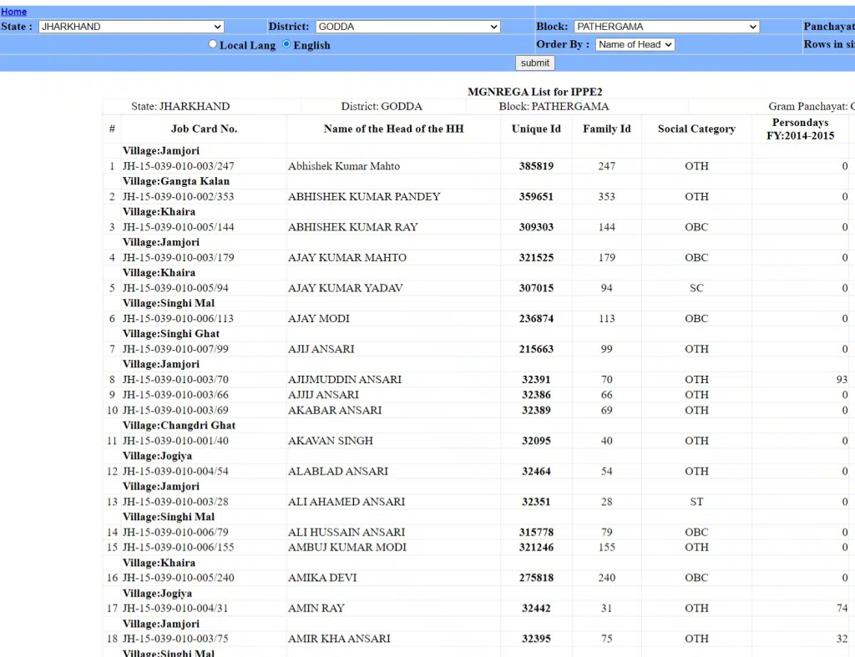
Task: Click the name ALI AHAMED ANSARI
Action: coord(347,503)
